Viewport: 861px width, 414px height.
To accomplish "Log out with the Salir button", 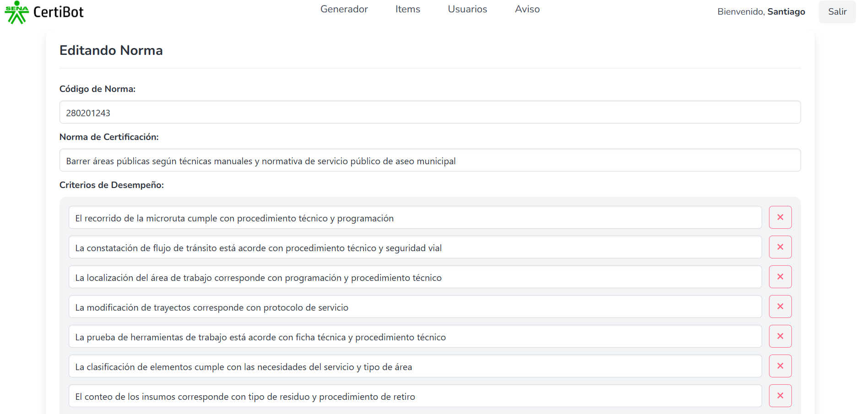I will (837, 12).
